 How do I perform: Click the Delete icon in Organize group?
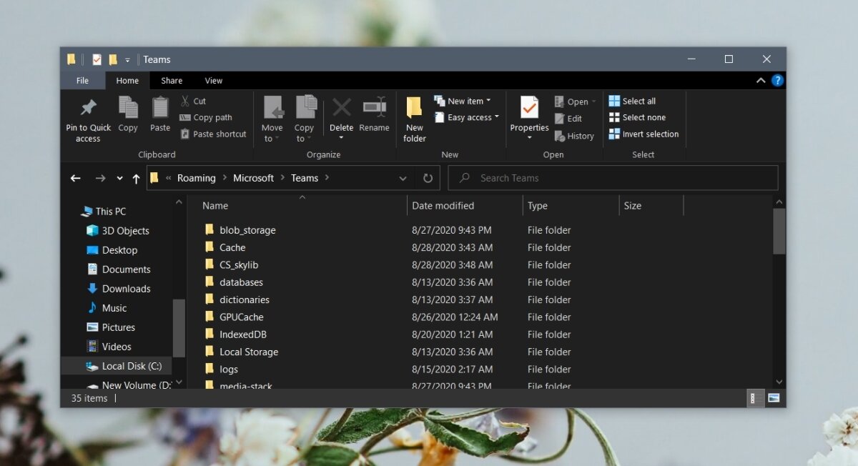[341, 108]
